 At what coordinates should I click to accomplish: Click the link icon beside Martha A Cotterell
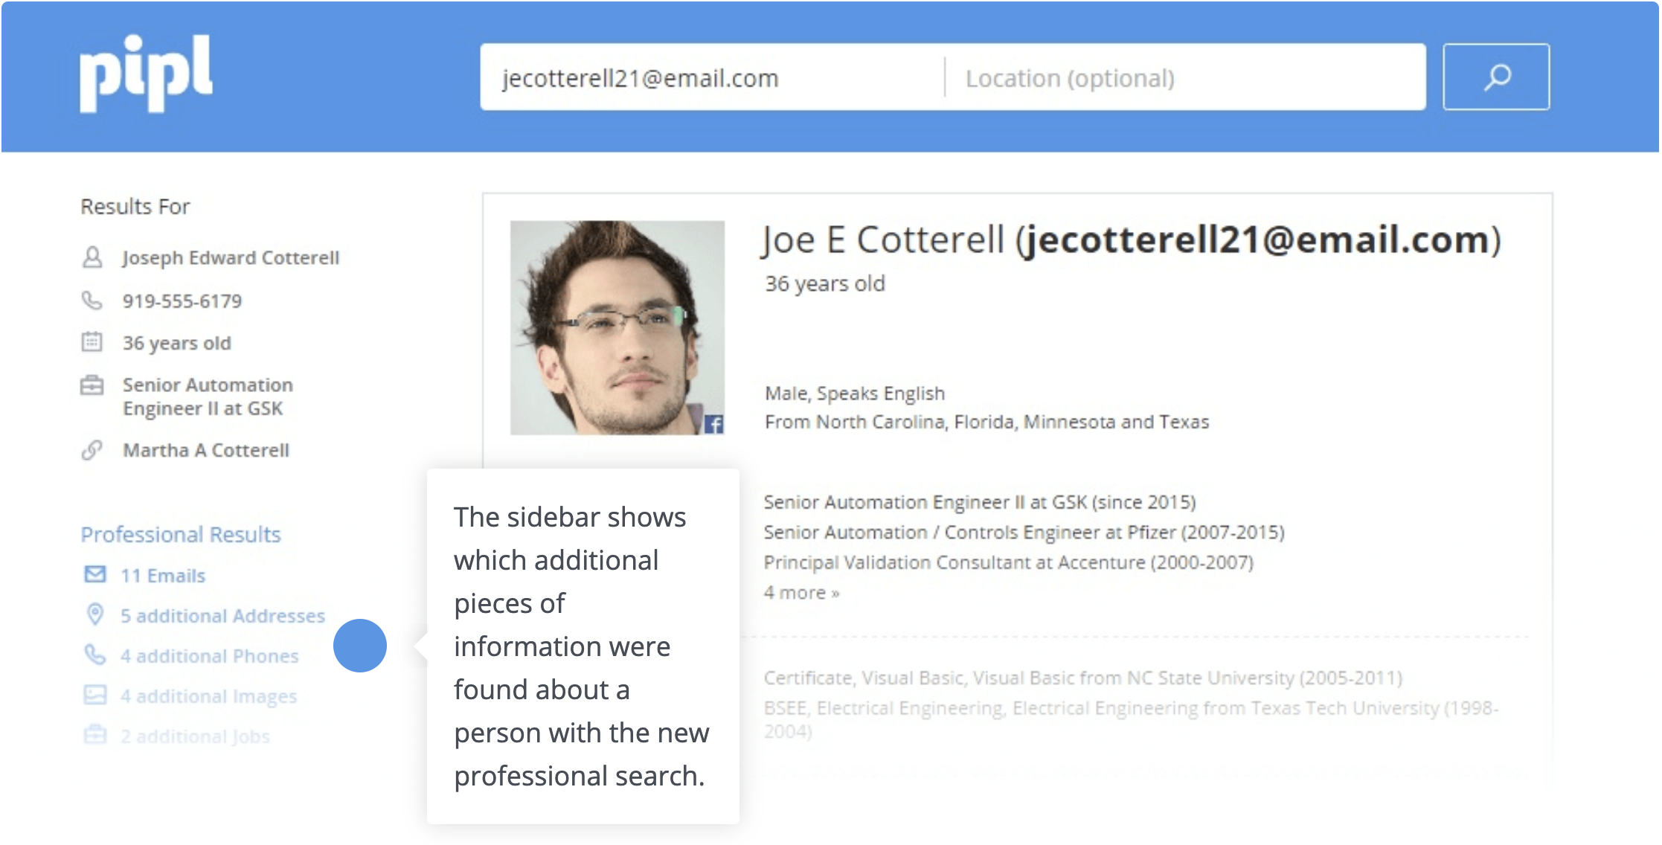pos(92,450)
